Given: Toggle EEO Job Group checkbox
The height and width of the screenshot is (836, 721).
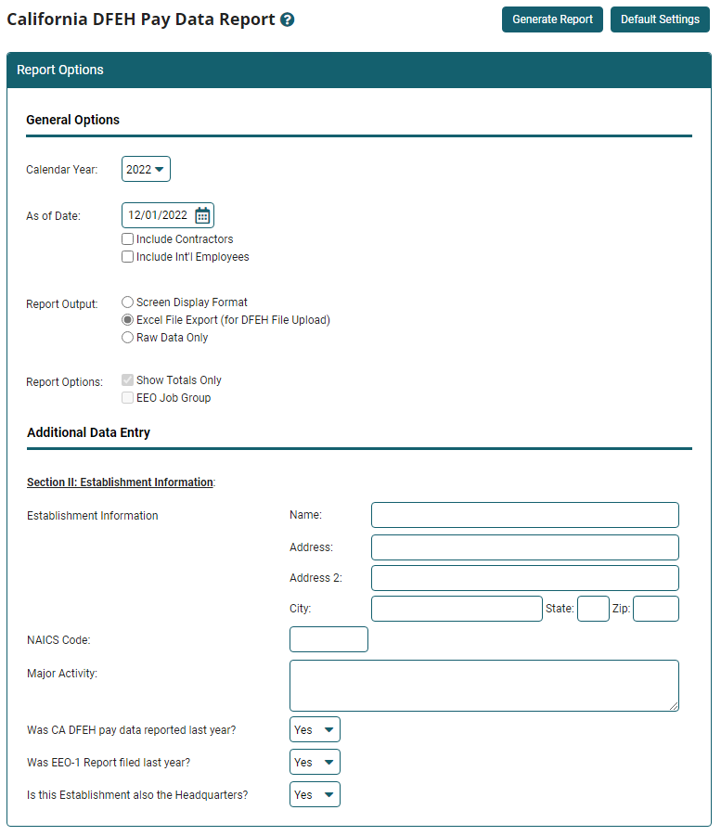Looking at the screenshot, I should click(x=127, y=398).
